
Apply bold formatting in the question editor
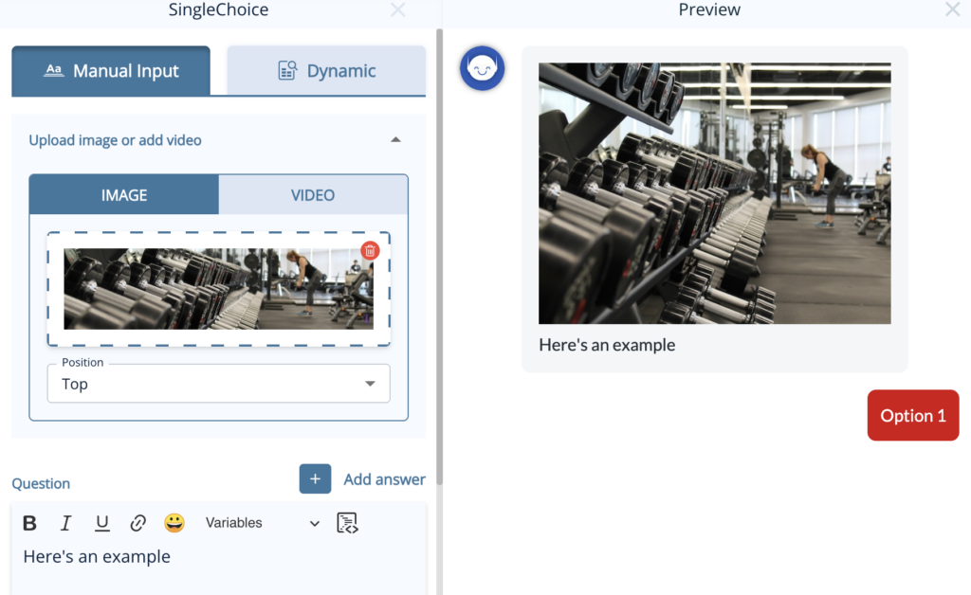[29, 522]
